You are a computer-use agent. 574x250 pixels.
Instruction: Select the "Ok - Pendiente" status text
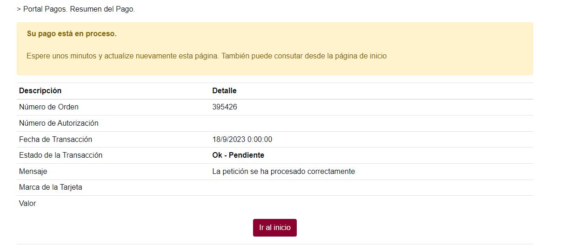tap(238, 155)
